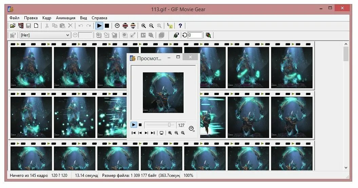Paste from clipboard via the toolbar icon
358x188 pixels.
62,26
